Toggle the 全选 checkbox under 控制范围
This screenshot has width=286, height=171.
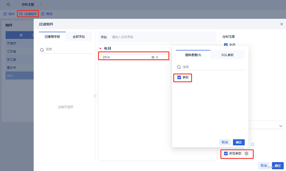(226, 45)
